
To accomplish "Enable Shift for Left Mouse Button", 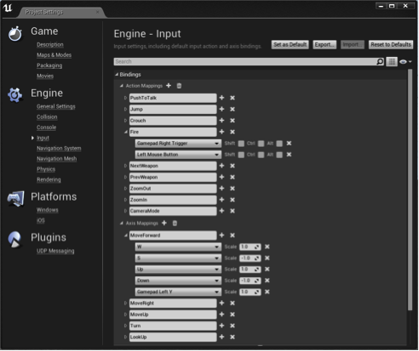I will (x=241, y=155).
